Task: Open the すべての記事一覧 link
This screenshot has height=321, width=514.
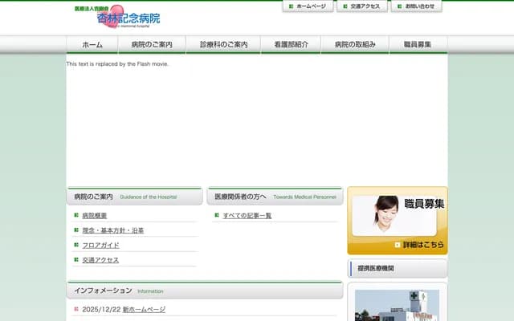Action: 247,216
